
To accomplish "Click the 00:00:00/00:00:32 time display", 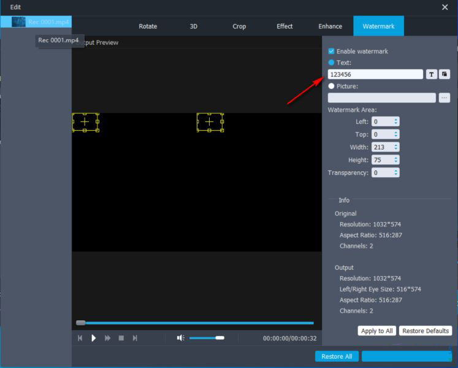I will (x=289, y=338).
